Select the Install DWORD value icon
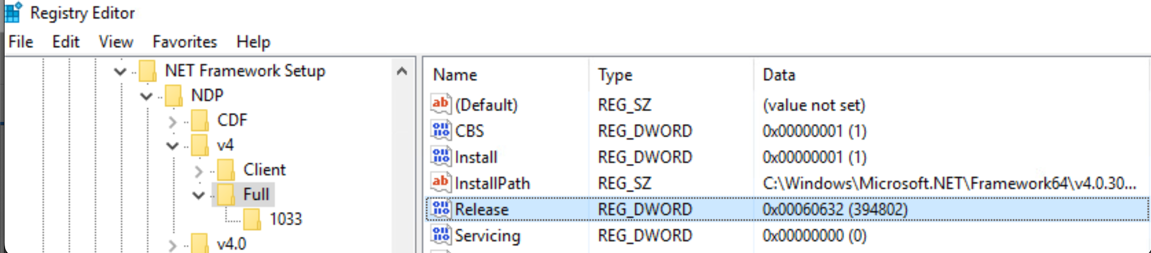 [441, 157]
